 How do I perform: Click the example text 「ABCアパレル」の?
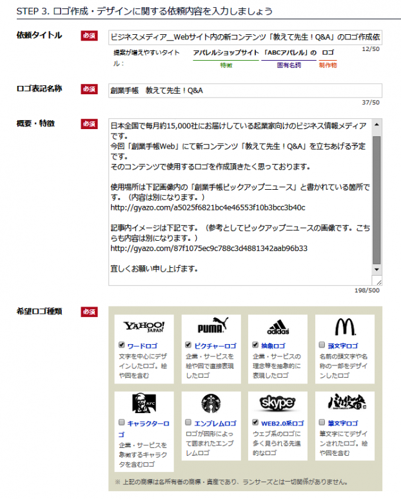pyautogui.click(x=289, y=52)
